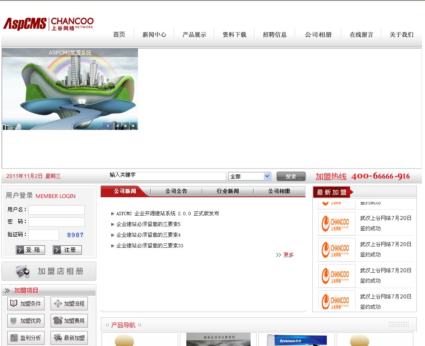
Task: Click the 登陆 login button
Action: (x=30, y=250)
